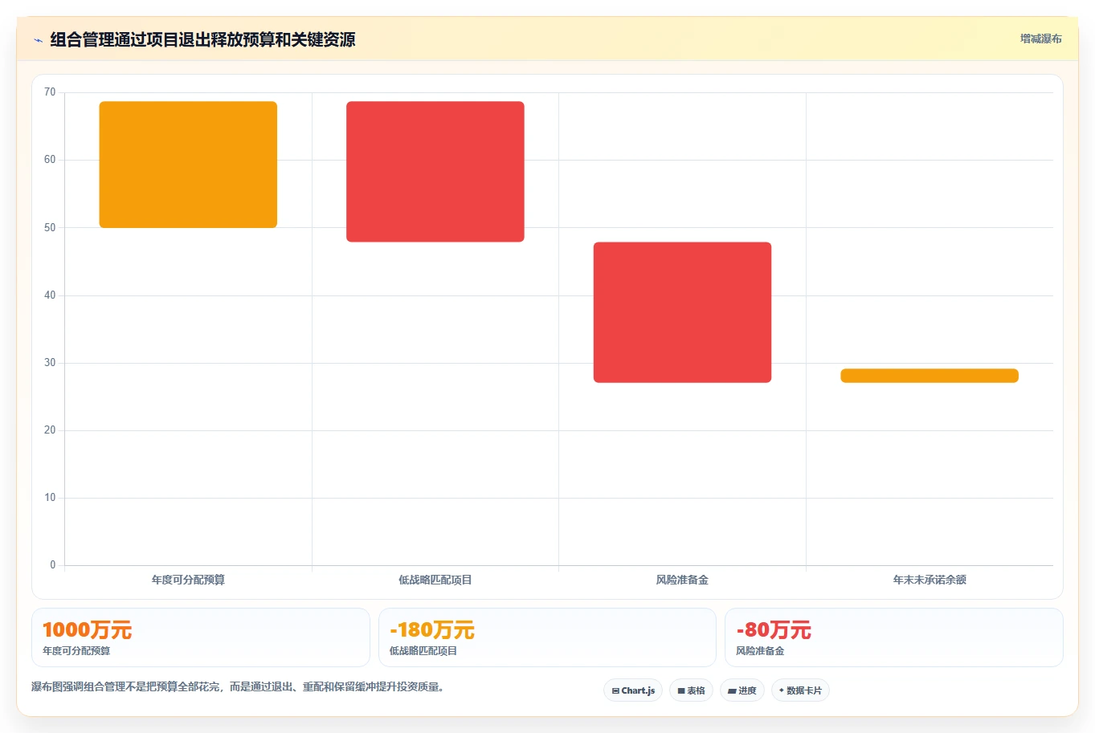1095x733 pixels.
Task: Open the -80万元 data card
Action: (893, 637)
